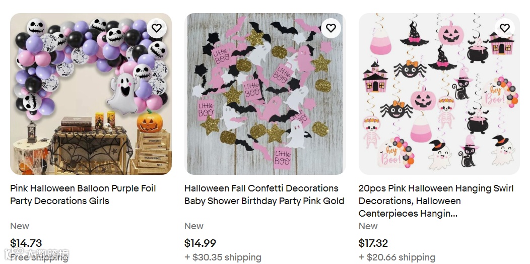This screenshot has height=264, width=530.
Task: Click 'New' condition under balloon listing
Action: click(x=20, y=226)
